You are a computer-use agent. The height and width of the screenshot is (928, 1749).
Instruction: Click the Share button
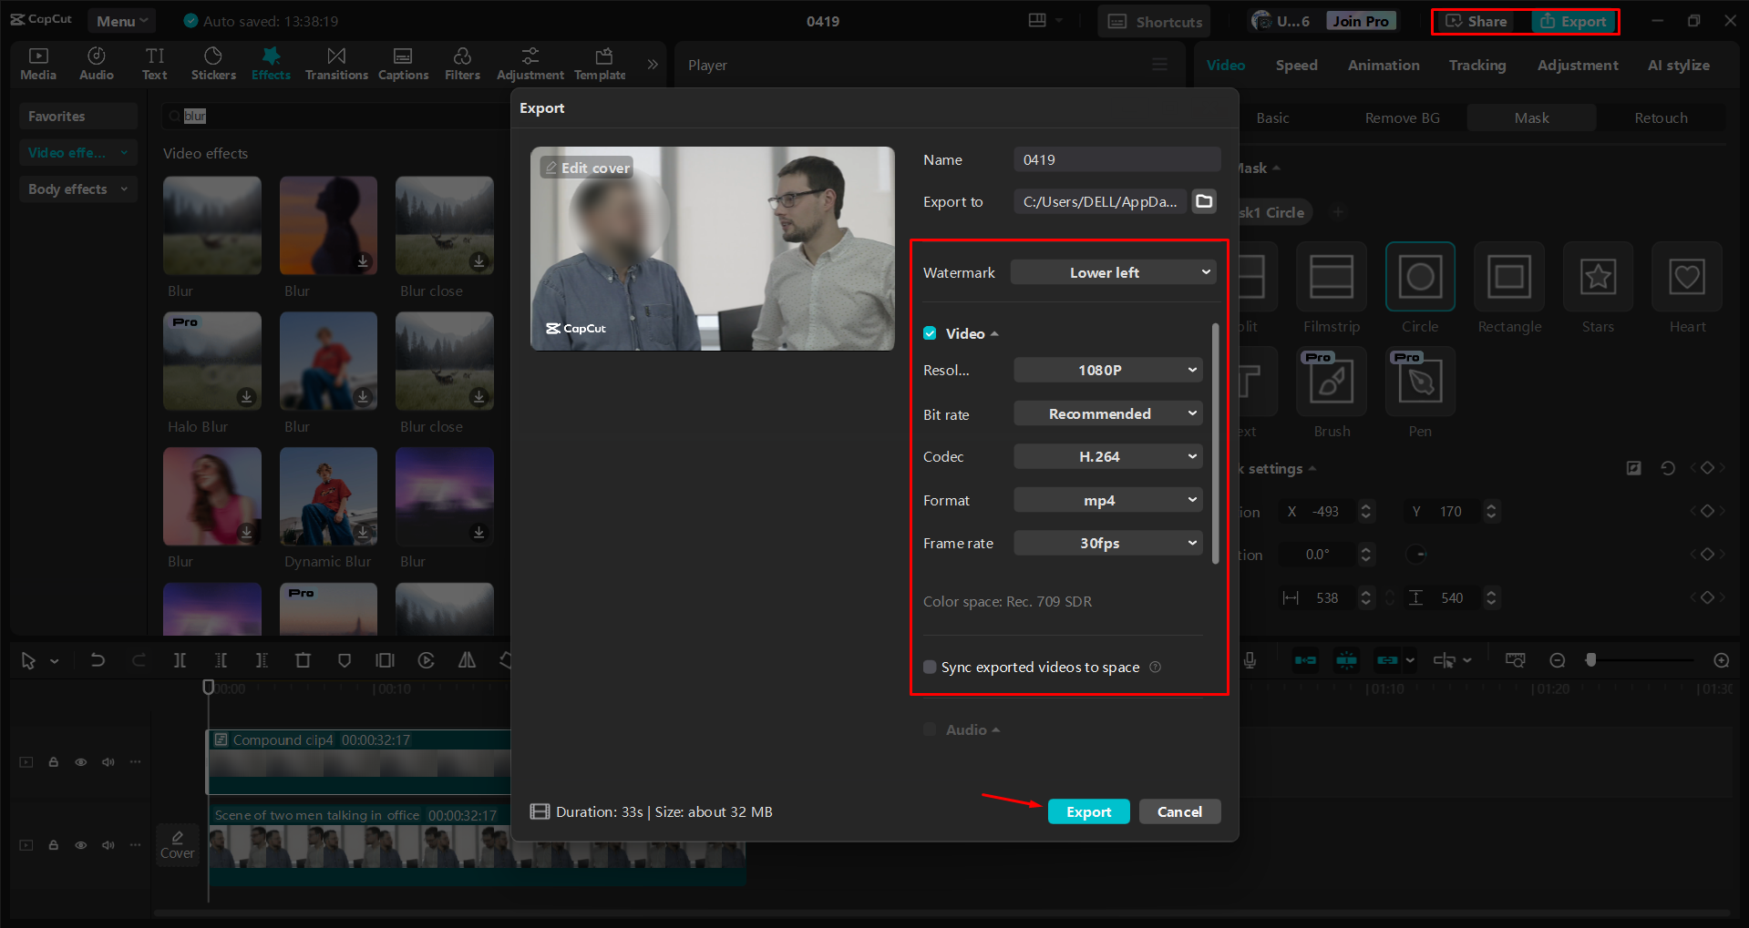[1477, 21]
